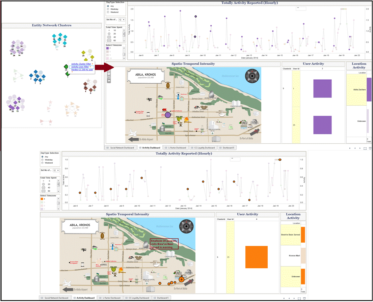Open lower Set No of dropdown showing 12
The image size is (373, 302).
click(x=56, y=170)
